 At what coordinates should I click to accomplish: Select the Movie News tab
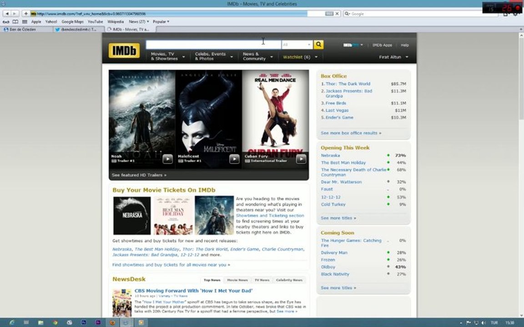click(237, 280)
